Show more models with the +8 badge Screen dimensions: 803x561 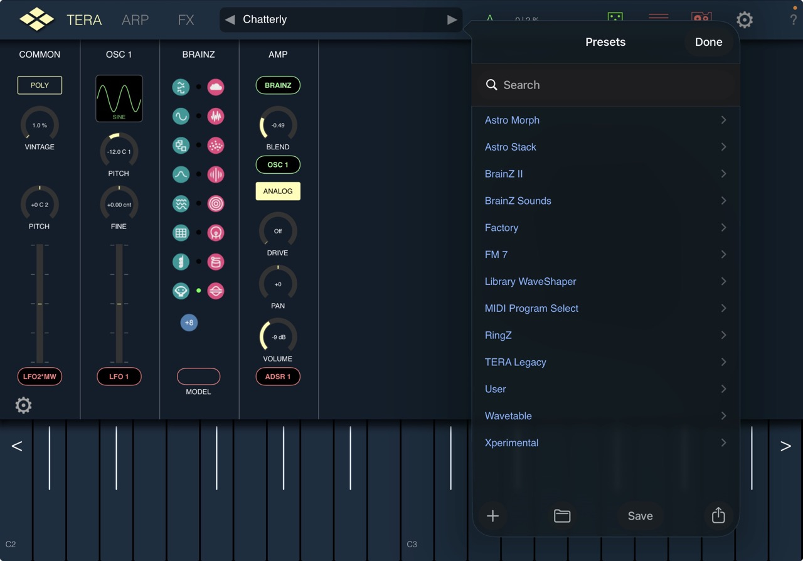[189, 323]
